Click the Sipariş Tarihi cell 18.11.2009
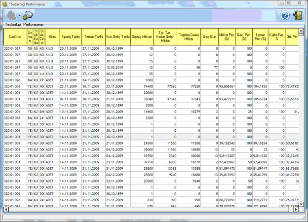 coord(70,118)
